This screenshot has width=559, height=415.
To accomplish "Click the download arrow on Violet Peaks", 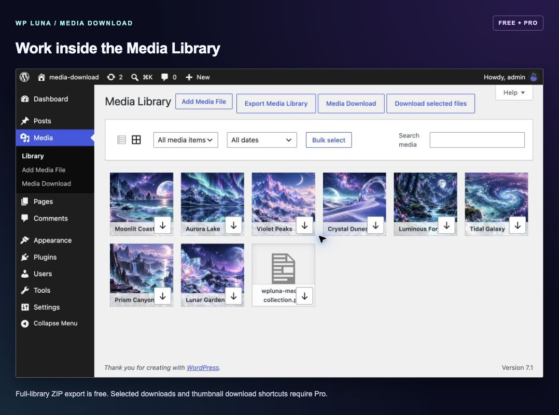I will [304, 225].
